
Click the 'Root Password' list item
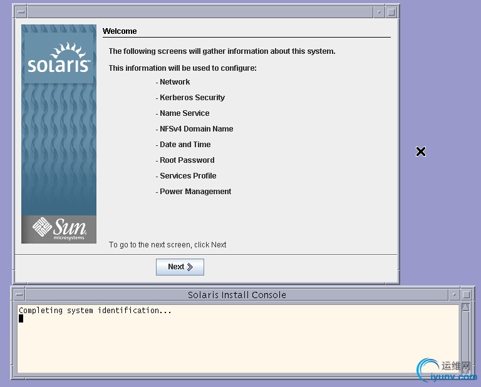[x=187, y=160]
